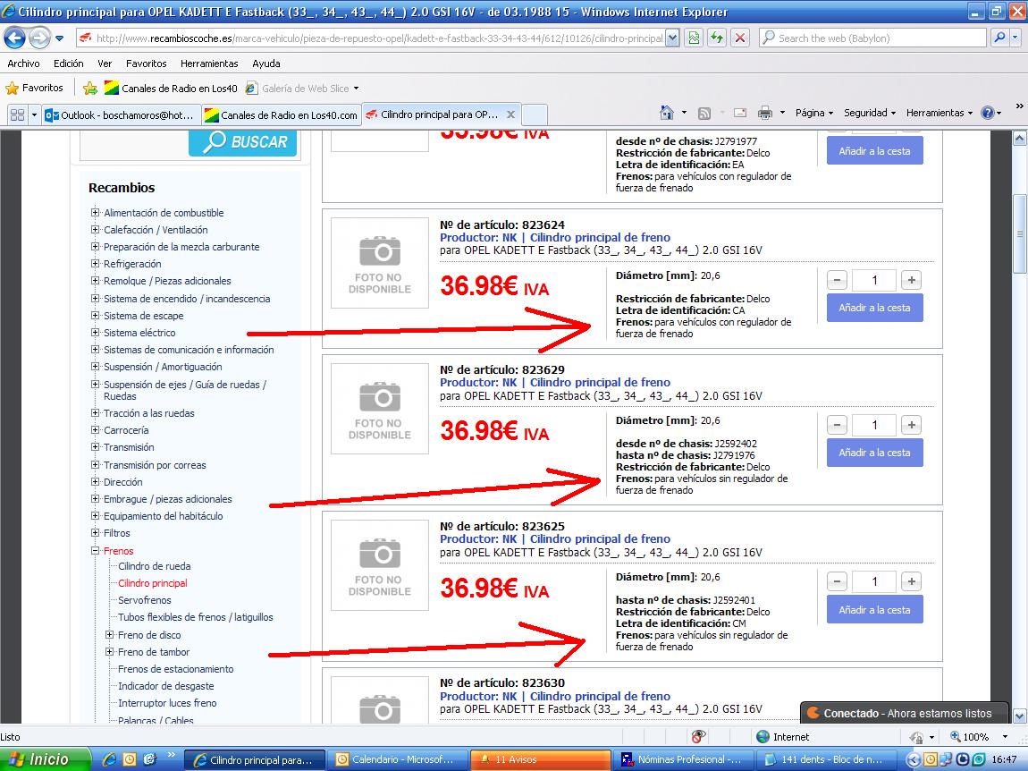Open the Herramientas menu in menu bar

coord(209,64)
